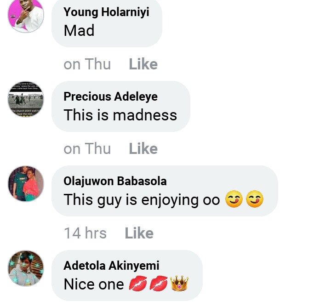
Task: Select the Adetola Akinyemi name link
Action: 110,266
